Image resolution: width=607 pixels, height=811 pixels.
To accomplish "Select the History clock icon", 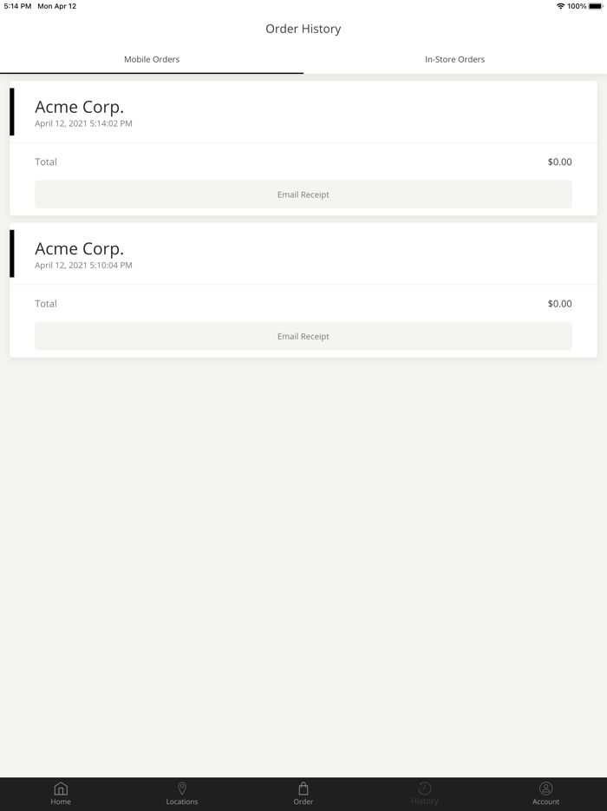I will (x=425, y=788).
